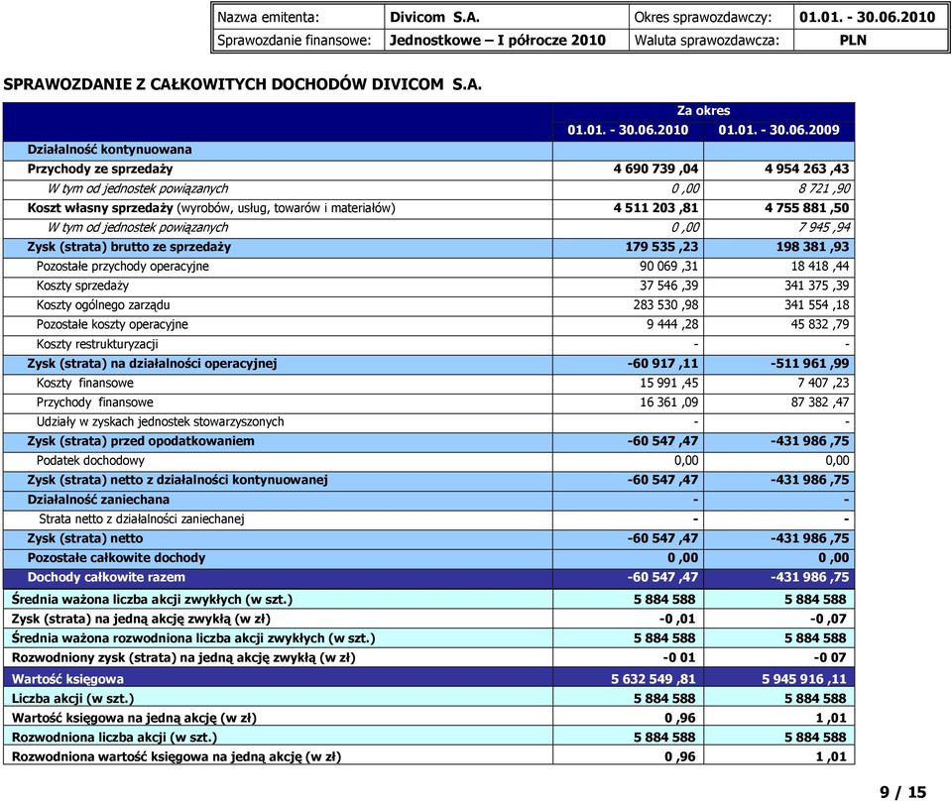This screenshot has height=802, width=952.
Task: Select the value '179 535 ,23'
Action: pyautogui.click(x=661, y=247)
